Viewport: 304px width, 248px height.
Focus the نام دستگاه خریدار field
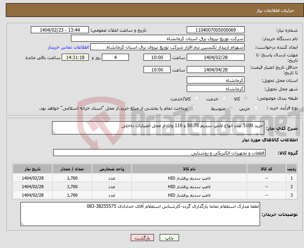(x=158, y=39)
